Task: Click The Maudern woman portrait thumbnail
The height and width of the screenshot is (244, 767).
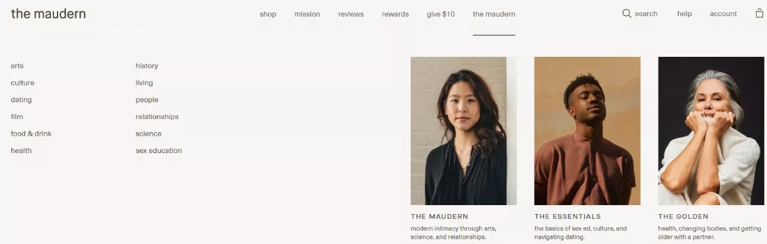Action: (463, 131)
